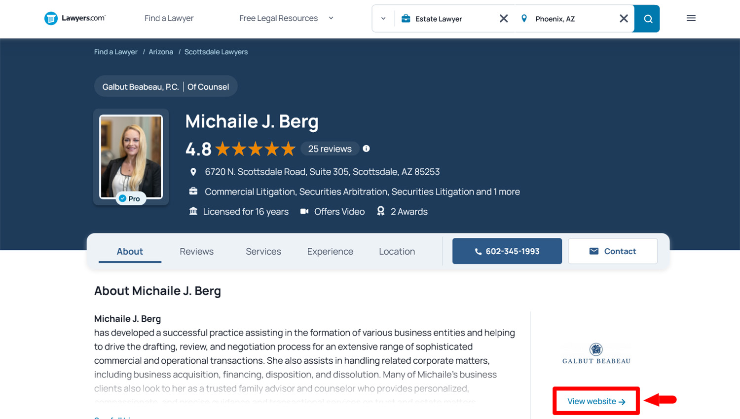Screen dimensions: 740x419
Task: Select the Experience tab
Action: click(330, 251)
